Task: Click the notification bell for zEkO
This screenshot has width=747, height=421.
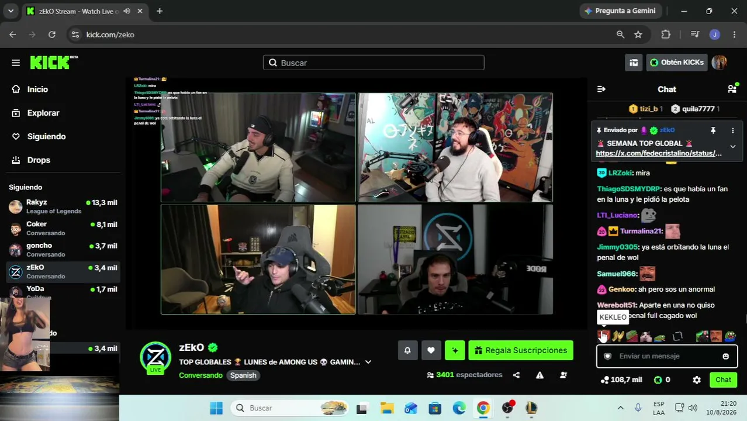Action: (x=407, y=350)
